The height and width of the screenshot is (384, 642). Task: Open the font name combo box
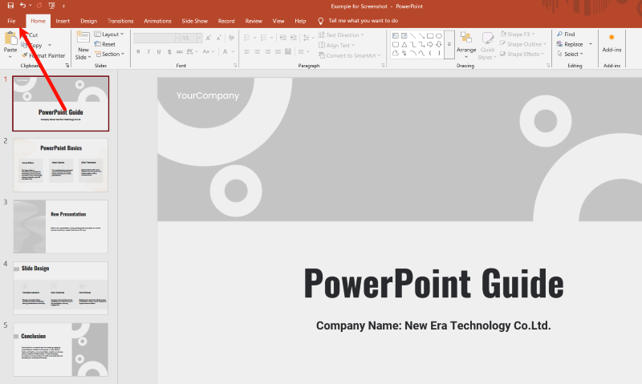point(156,38)
